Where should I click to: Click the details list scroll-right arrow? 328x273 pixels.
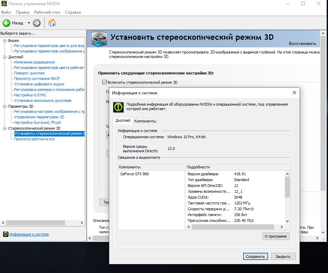[x=282, y=227]
